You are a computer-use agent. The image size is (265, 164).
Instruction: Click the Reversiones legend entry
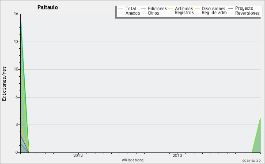coord(244,13)
